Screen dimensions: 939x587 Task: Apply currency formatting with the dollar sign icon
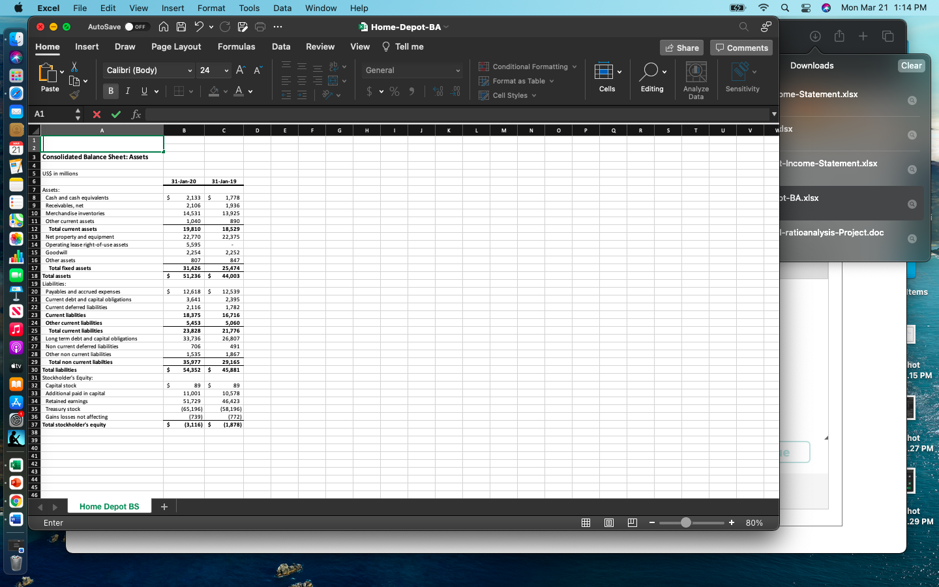pos(370,91)
